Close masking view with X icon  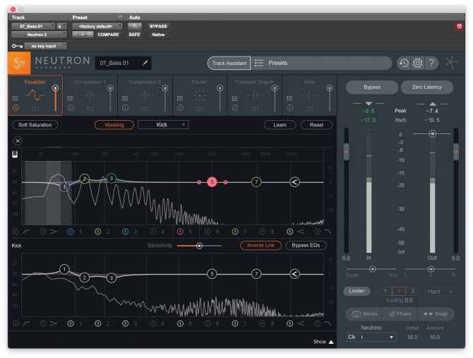tap(18, 141)
